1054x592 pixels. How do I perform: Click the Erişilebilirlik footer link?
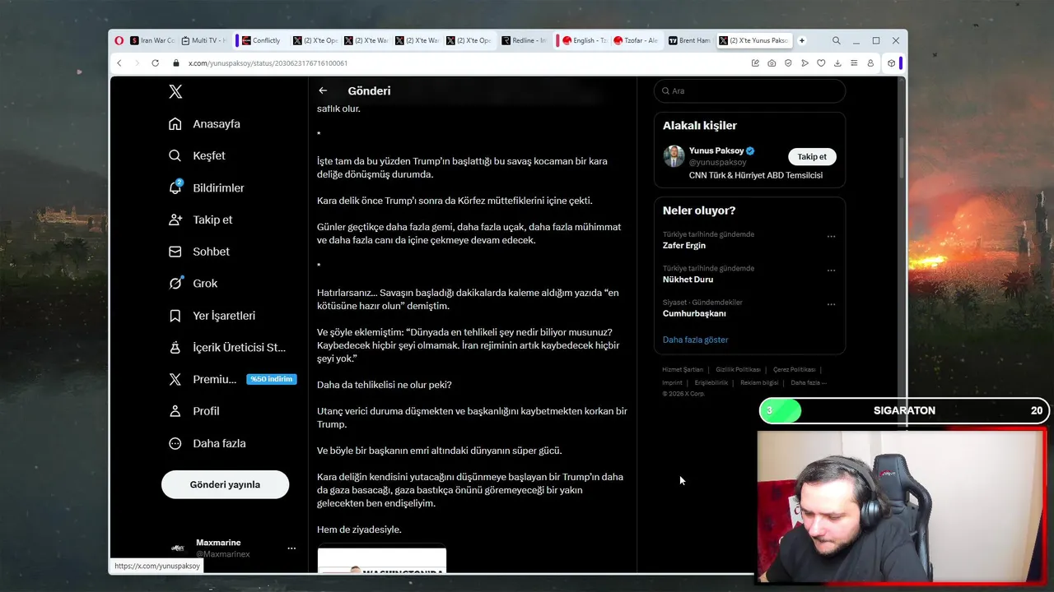(711, 382)
